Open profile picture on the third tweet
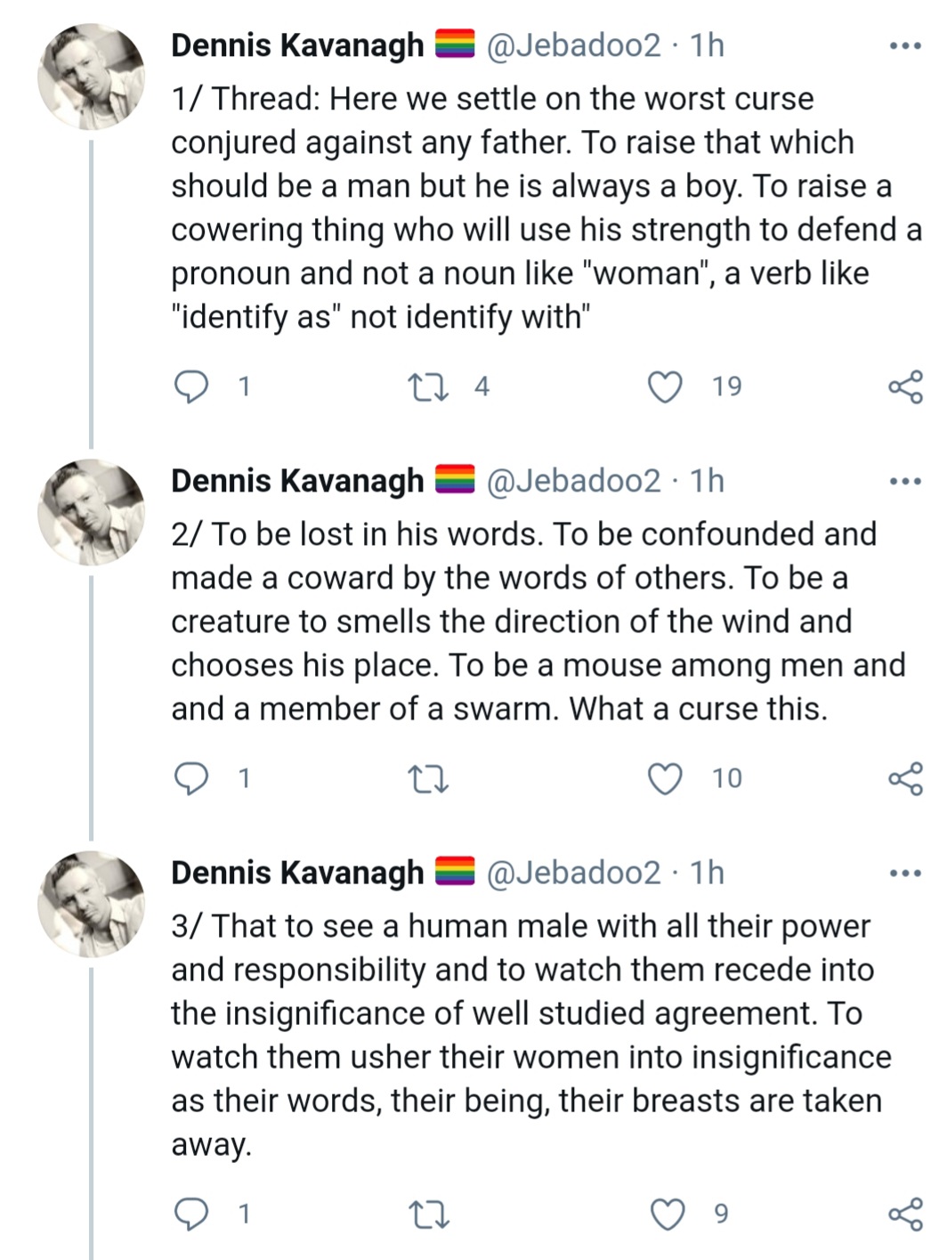The width and height of the screenshot is (931, 1260). 91,905
